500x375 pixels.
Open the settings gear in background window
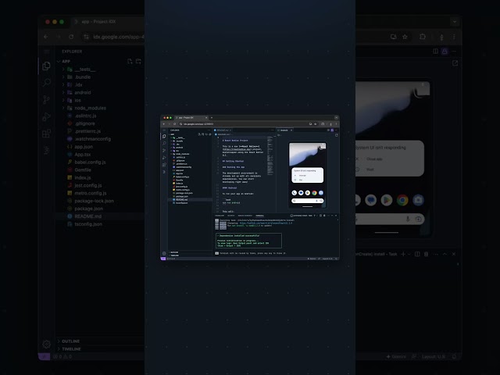click(x=46, y=345)
